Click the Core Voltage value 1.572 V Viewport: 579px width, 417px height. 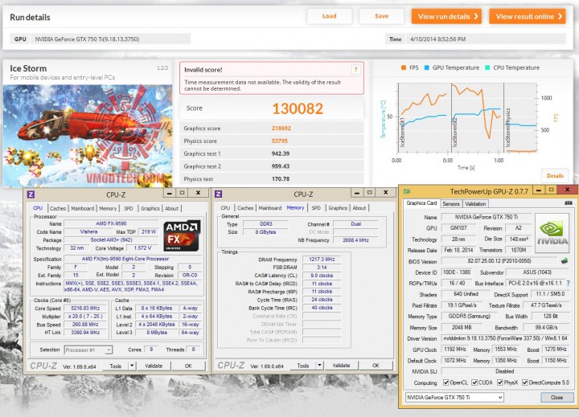pos(142,248)
